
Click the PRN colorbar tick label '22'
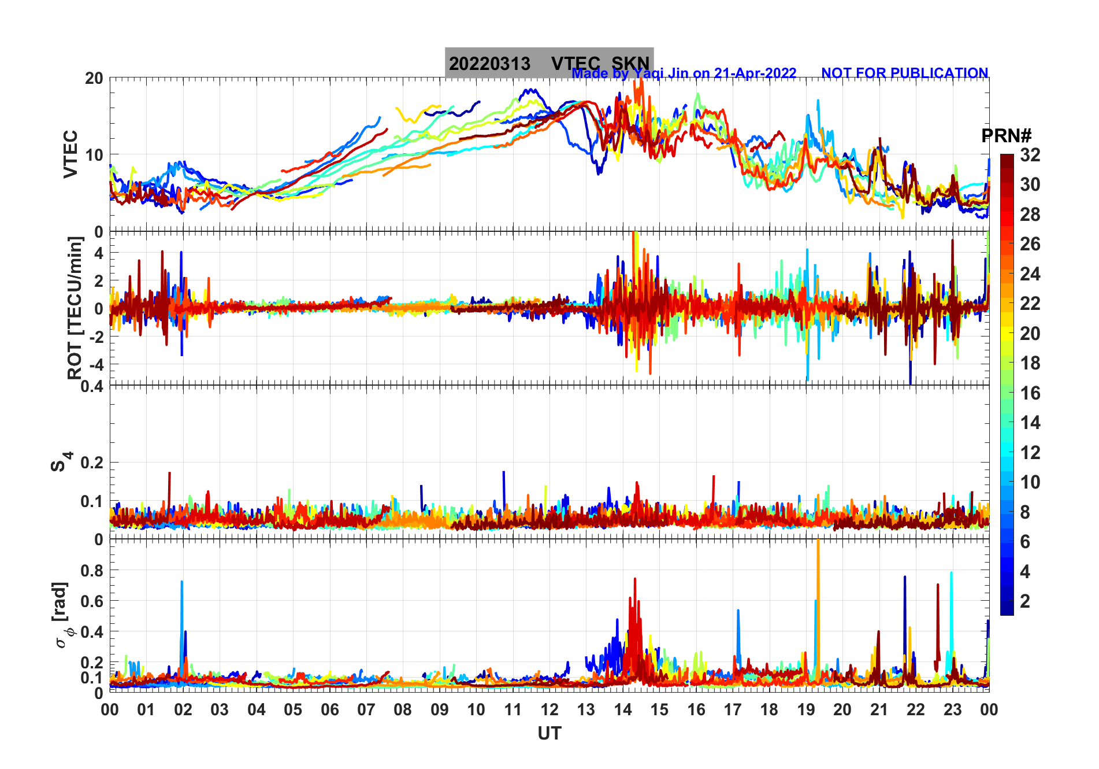click(1030, 304)
